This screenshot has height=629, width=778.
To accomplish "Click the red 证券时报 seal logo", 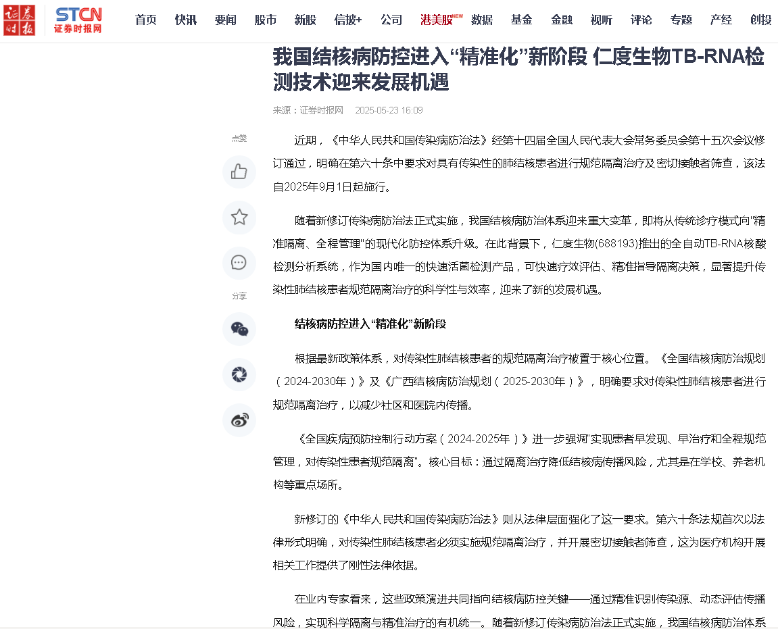I will [x=20, y=20].
